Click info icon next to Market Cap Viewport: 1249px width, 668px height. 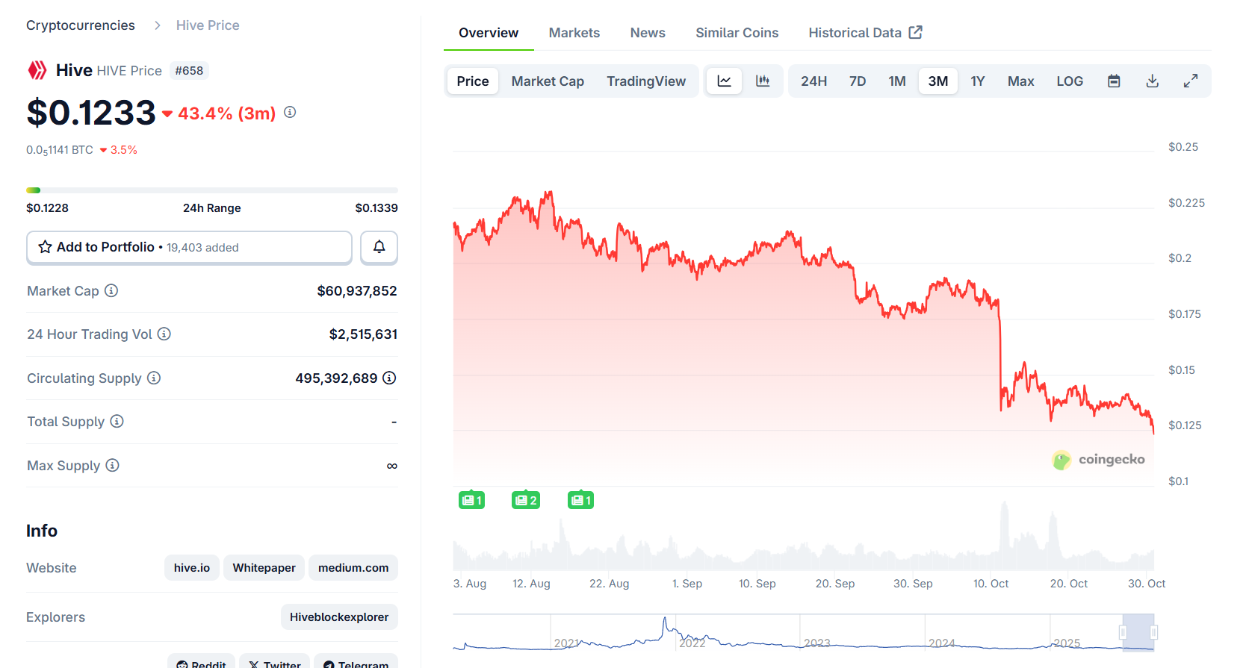(x=111, y=290)
